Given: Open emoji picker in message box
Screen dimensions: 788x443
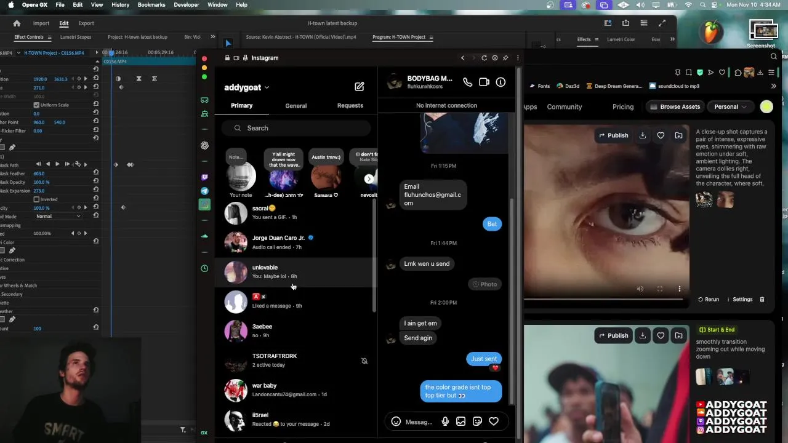Looking at the screenshot, I should (396, 421).
